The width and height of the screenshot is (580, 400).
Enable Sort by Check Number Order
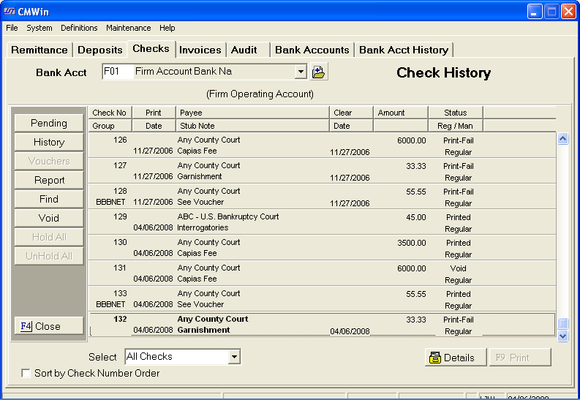tap(27, 374)
